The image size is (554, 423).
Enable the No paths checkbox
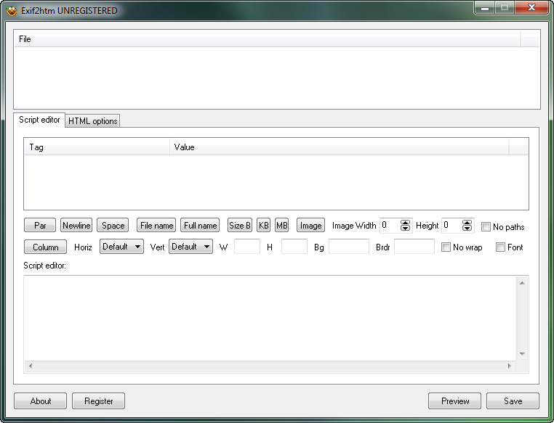pos(486,226)
